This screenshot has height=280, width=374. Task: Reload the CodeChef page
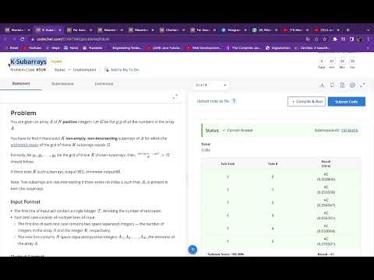(23, 39)
